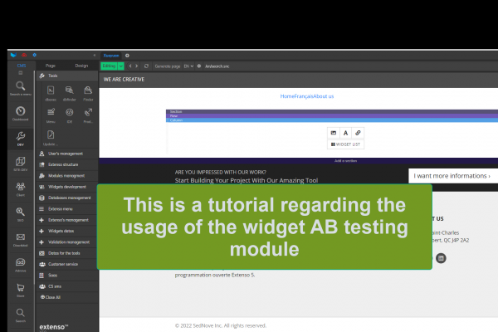Select the Section bar in editor

[332, 111]
